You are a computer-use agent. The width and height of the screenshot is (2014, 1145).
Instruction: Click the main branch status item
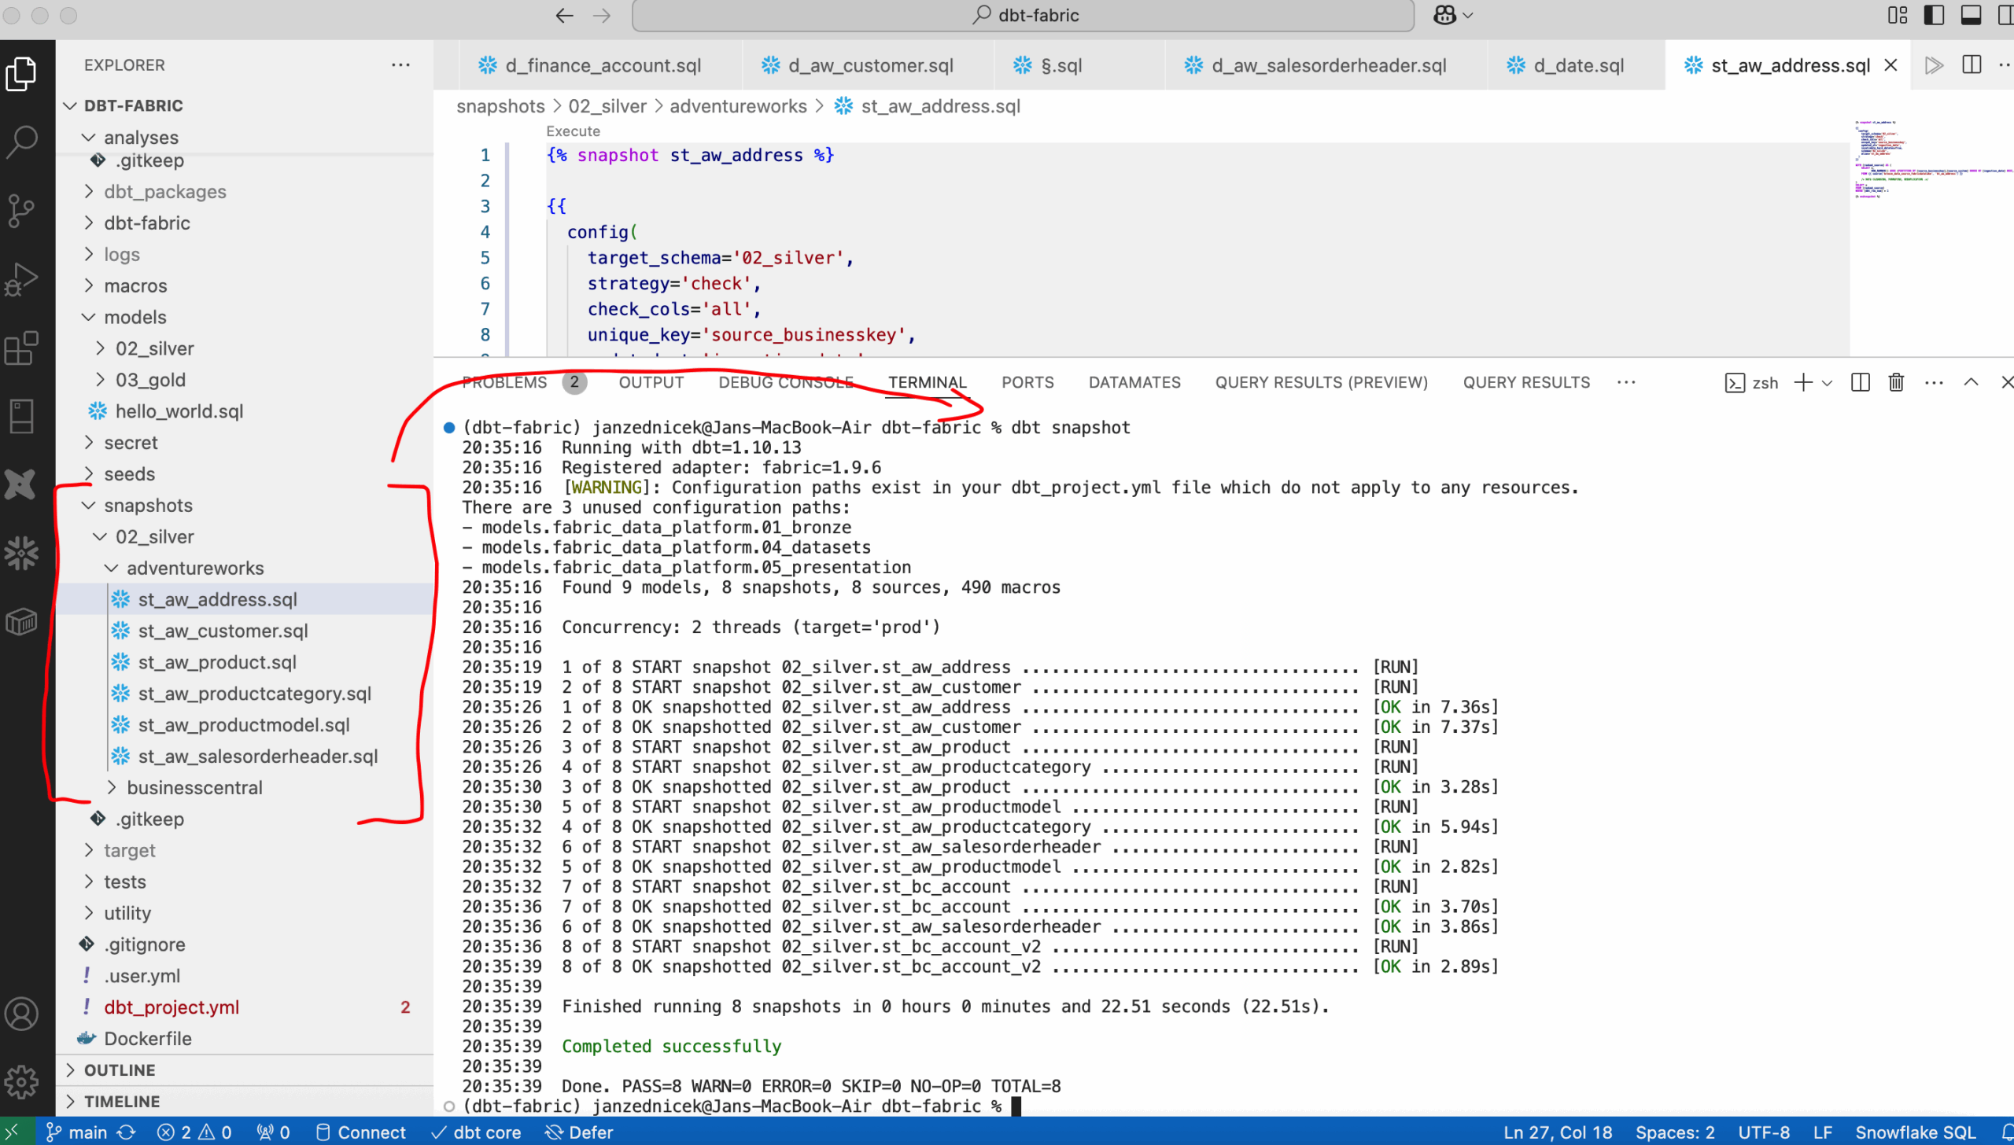[x=77, y=1132]
